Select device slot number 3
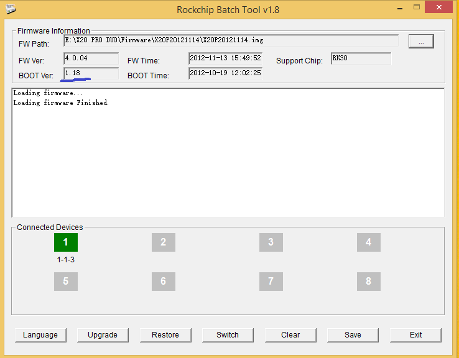The height and width of the screenshot is (358, 459). 271,242
